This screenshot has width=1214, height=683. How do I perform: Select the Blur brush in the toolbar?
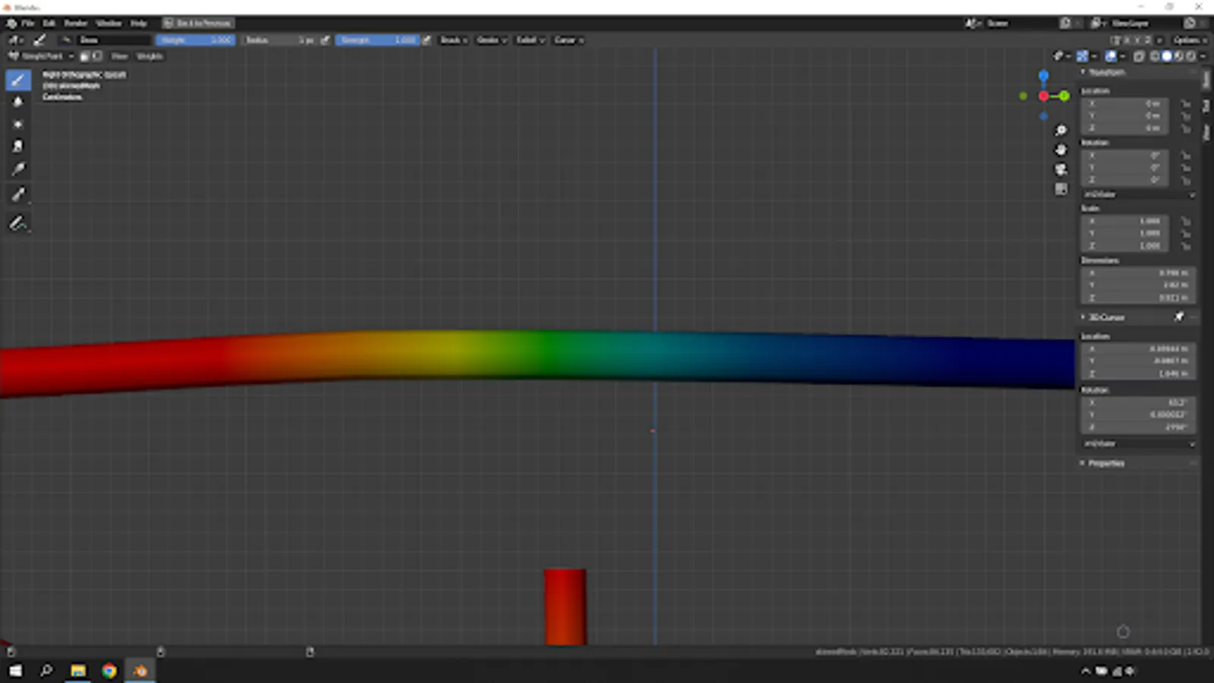tap(18, 102)
